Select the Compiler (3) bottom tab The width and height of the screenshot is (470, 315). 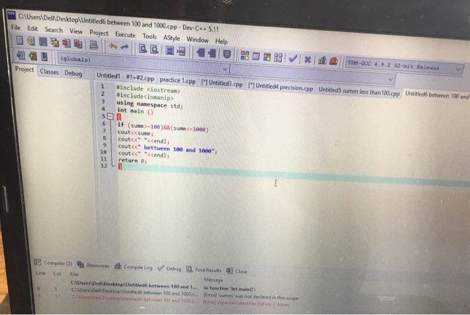(53, 263)
